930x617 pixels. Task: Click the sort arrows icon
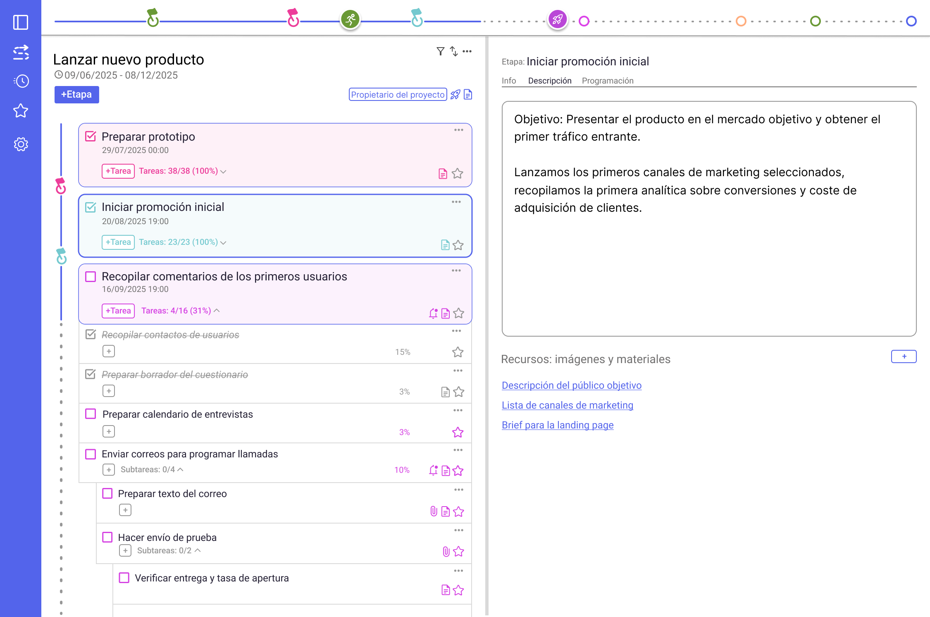pyautogui.click(x=454, y=51)
